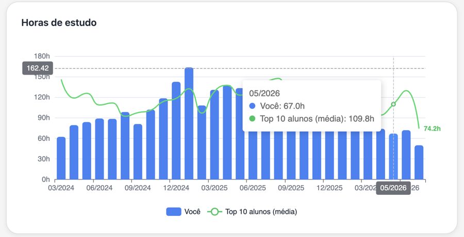Click the 12/2025 x-axis label
The width and height of the screenshot is (464, 237).
pyautogui.click(x=329, y=188)
